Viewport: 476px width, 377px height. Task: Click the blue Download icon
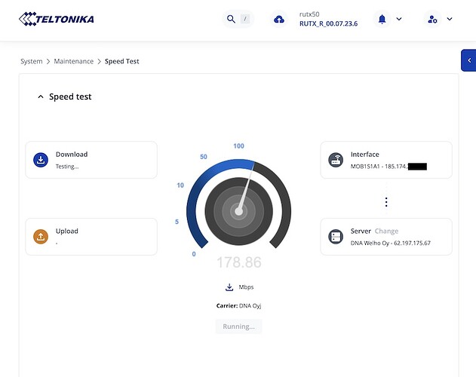tap(41, 160)
